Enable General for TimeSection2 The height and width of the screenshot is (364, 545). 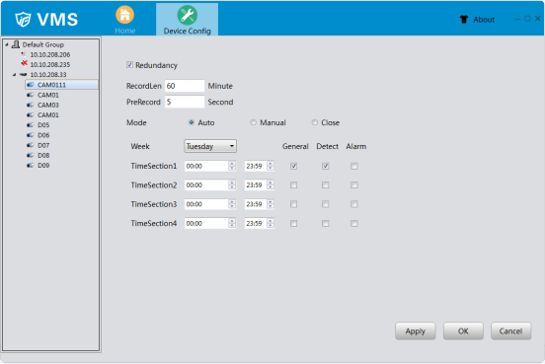(293, 185)
